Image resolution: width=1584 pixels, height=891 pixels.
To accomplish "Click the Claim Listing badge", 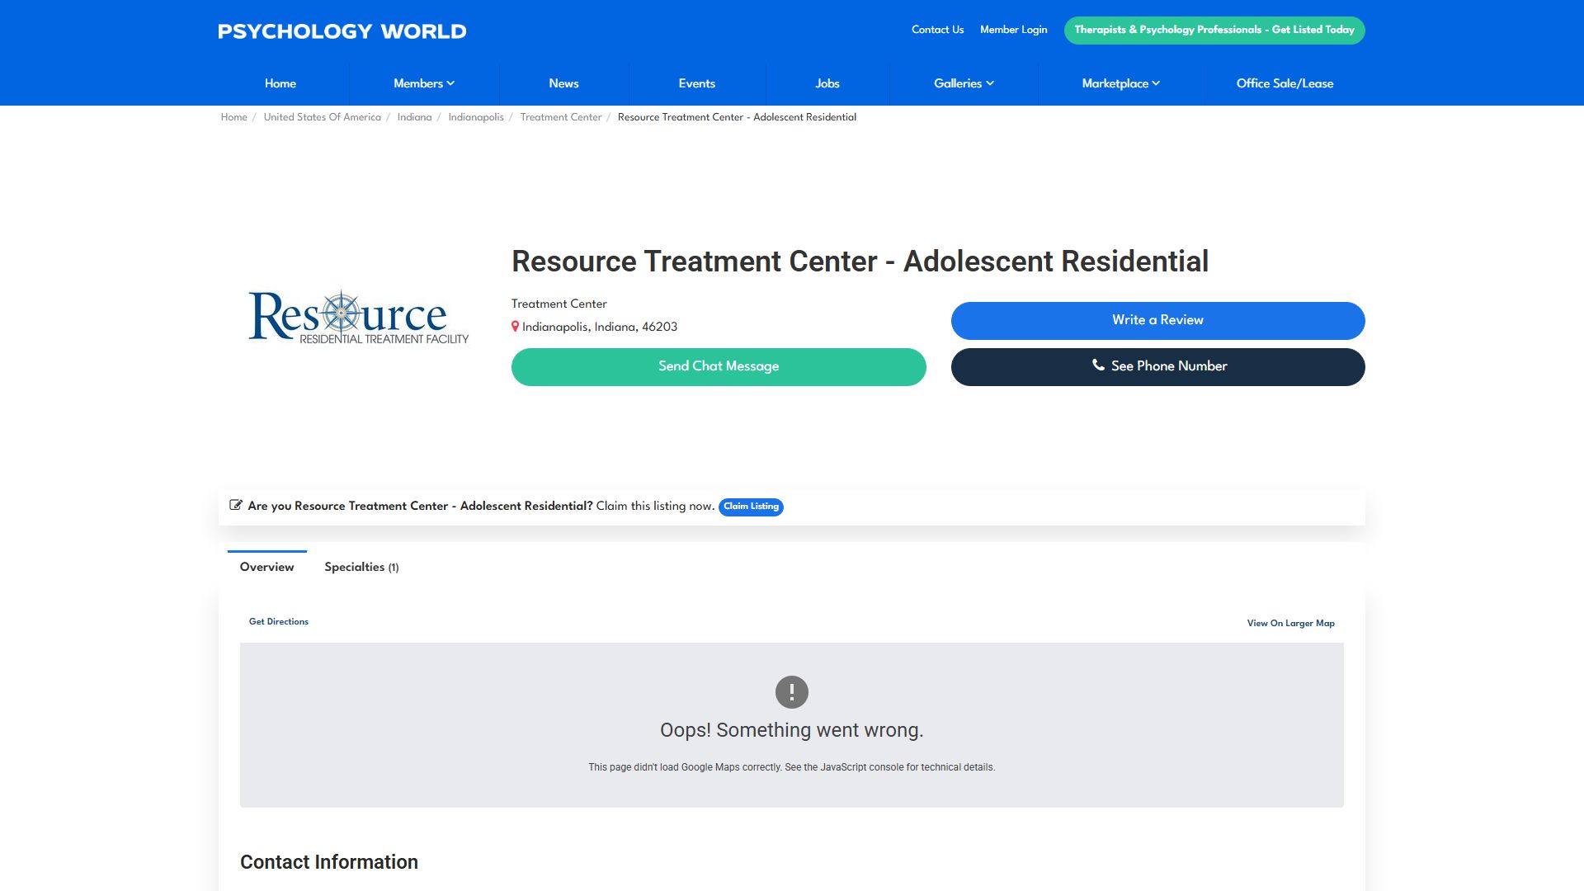I will pyautogui.click(x=751, y=507).
